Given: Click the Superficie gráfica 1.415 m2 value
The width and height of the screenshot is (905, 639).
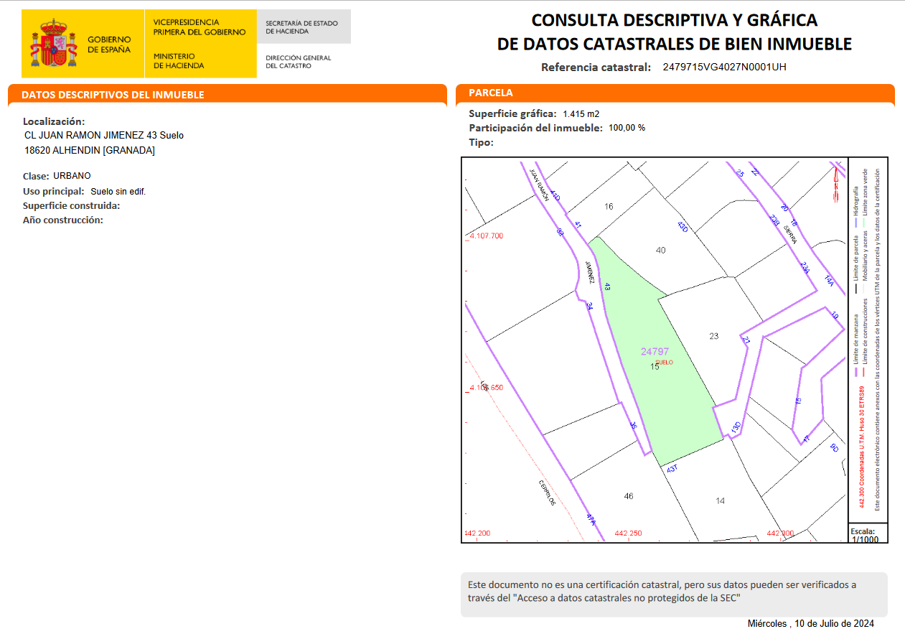Looking at the screenshot, I should click(581, 114).
